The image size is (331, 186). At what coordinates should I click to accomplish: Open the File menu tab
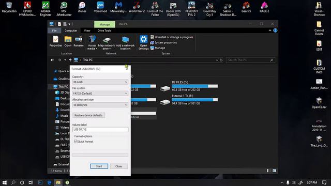pyautogui.click(x=54, y=30)
